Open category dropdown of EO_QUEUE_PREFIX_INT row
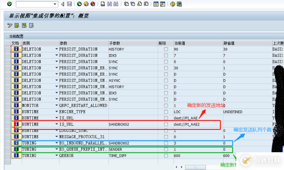The image size is (284, 170). point(57,149)
